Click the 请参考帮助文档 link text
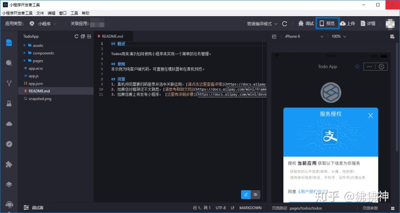The image size is (400, 213). (178, 89)
